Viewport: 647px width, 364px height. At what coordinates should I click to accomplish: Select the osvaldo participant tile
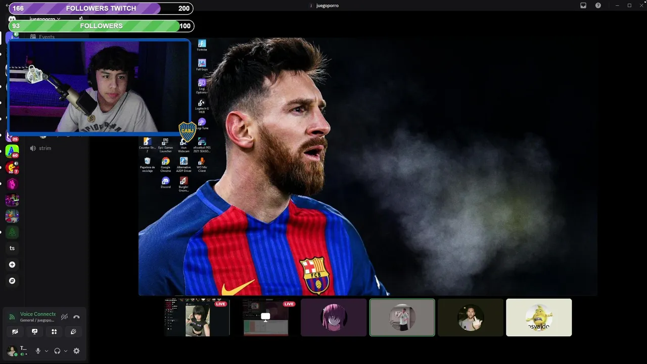click(539, 317)
